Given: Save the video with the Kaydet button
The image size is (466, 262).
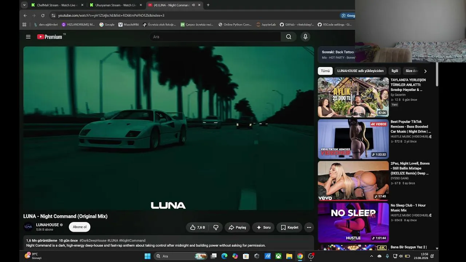Looking at the screenshot, I should [x=289, y=227].
